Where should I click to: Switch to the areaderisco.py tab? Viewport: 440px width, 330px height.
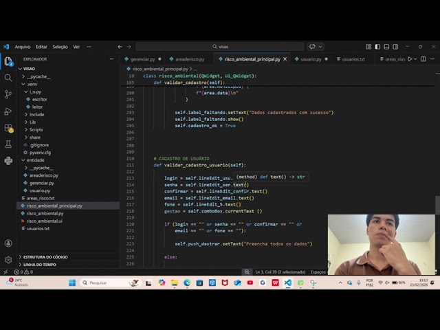tap(190, 59)
